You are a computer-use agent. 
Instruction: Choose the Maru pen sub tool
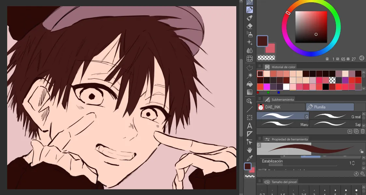point(283,124)
